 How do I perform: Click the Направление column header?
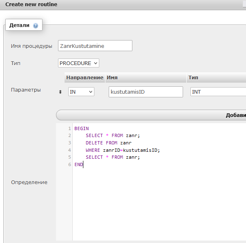[85, 77]
